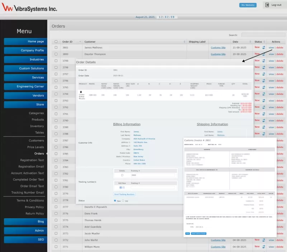The height and width of the screenshot is (252, 287).
Task: Go to Inventory in the Store submenu
Action: point(37,126)
